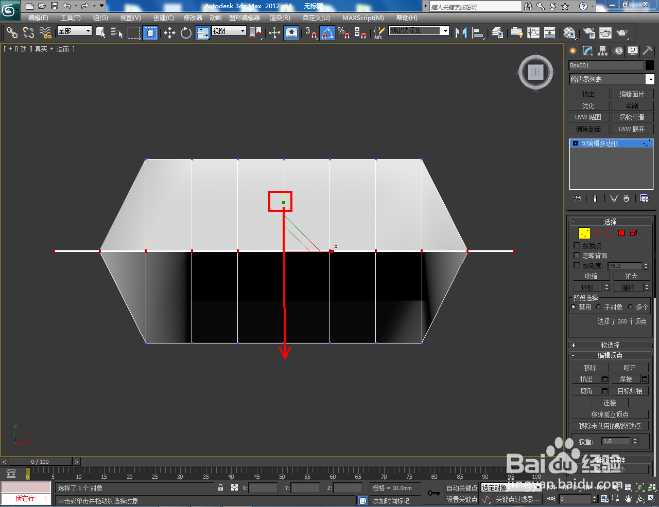Toggle the Percent Snap button
This screenshot has width=659, height=507.
point(343,33)
